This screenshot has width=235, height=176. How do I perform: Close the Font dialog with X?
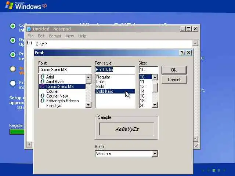189,53
